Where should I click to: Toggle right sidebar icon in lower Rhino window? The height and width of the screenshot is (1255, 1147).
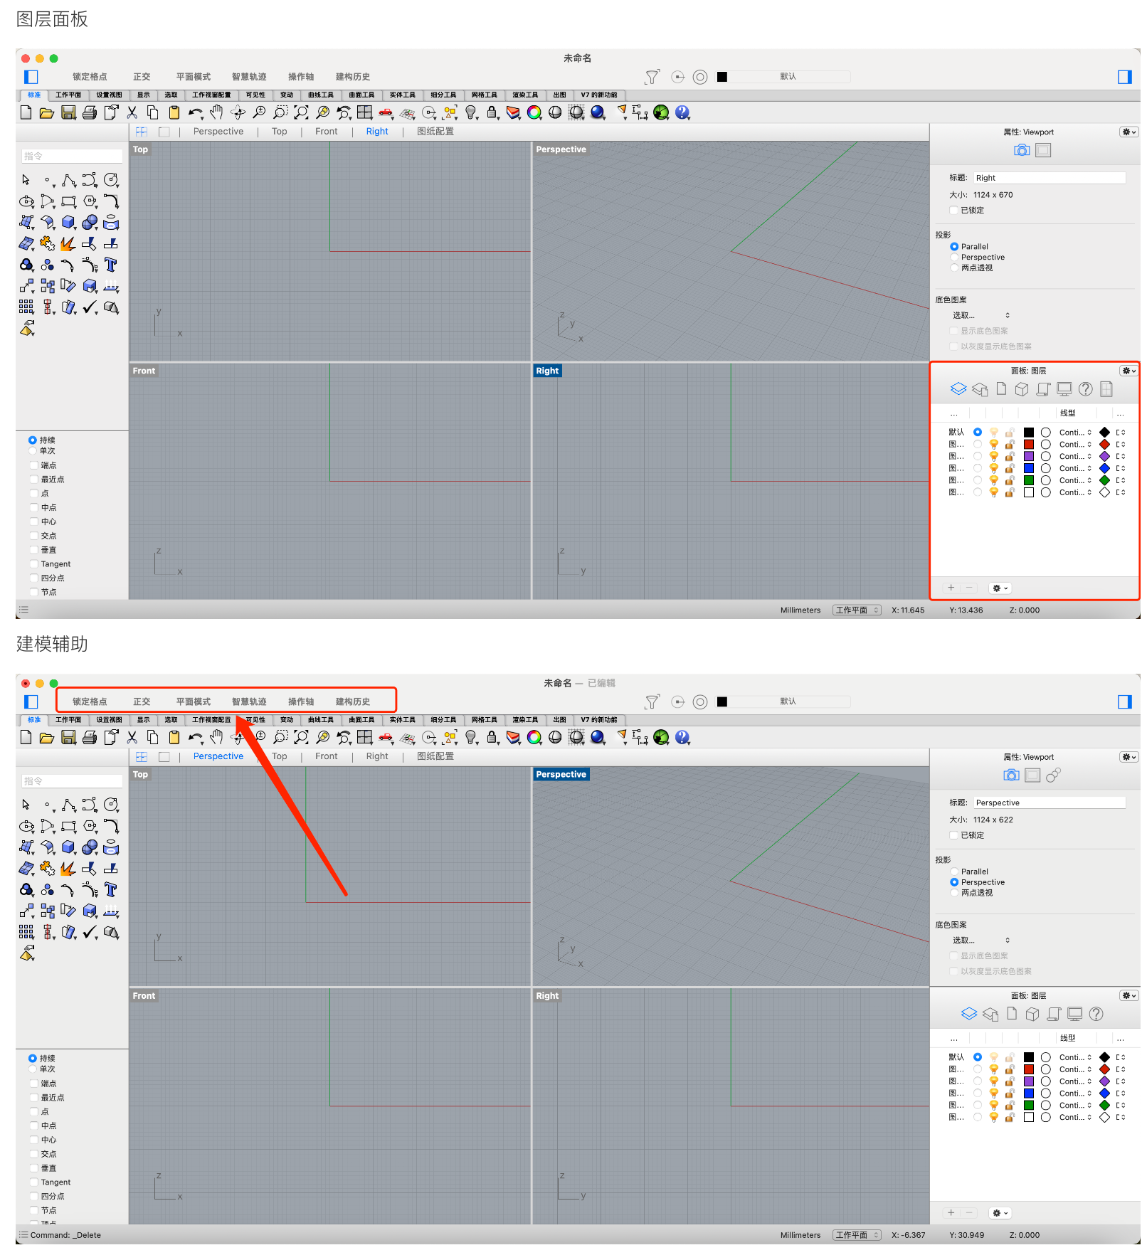pyautogui.click(x=1125, y=701)
